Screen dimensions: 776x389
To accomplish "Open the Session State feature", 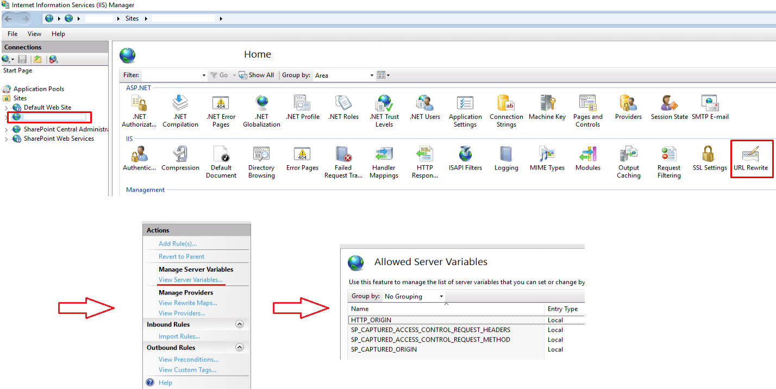I will coord(668,107).
